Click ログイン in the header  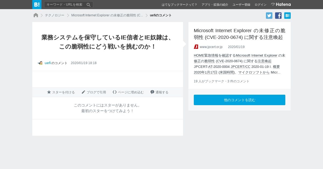coord(261,5)
